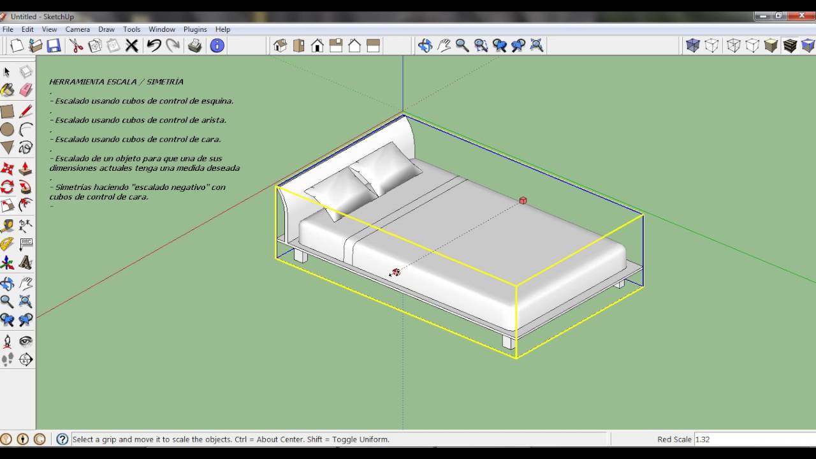
Task: Activate the Push/Pull tool
Action: click(25, 169)
